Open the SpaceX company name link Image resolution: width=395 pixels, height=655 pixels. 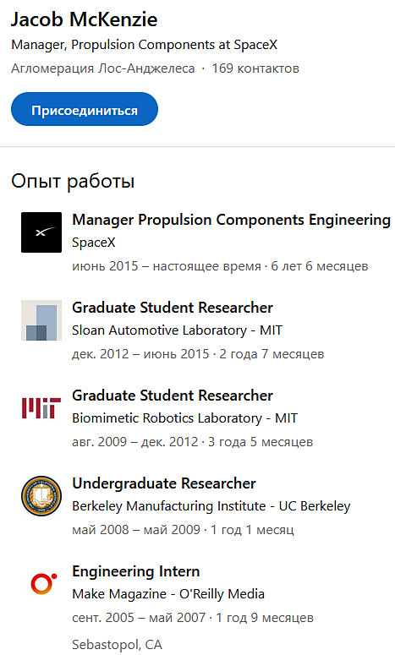(x=94, y=243)
